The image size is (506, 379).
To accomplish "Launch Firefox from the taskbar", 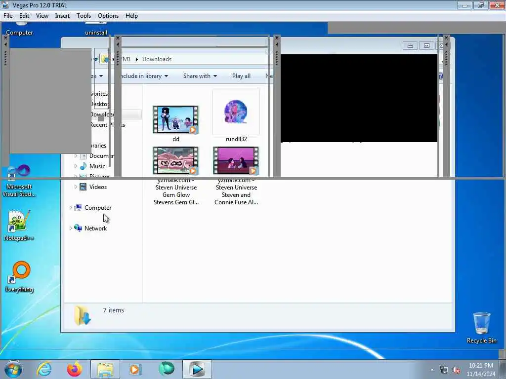I will (x=74, y=369).
